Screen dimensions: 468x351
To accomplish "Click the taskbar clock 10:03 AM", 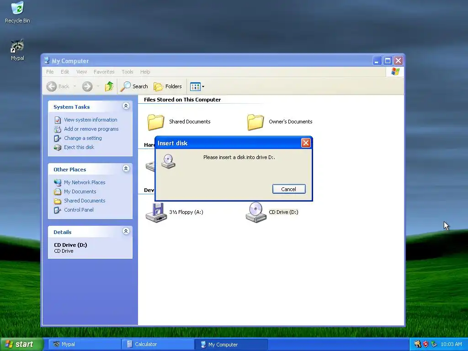I will pos(451,345).
